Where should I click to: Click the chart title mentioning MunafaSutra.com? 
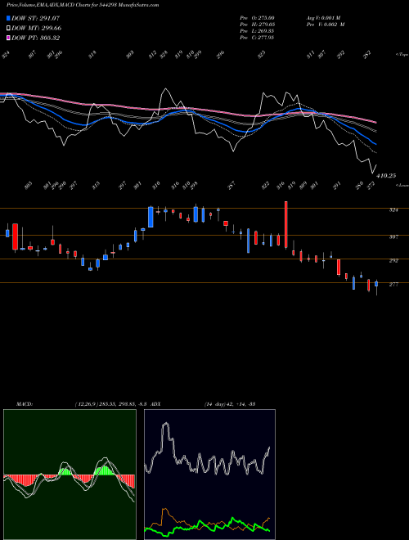tap(83, 5)
